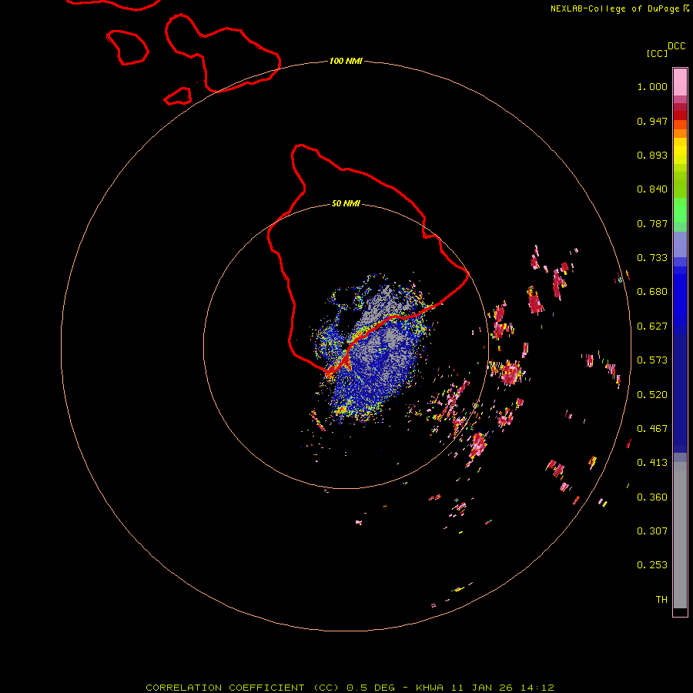The width and height of the screenshot is (693, 693).
Task: Click the 1.000 color scale value
Action: [x=652, y=86]
